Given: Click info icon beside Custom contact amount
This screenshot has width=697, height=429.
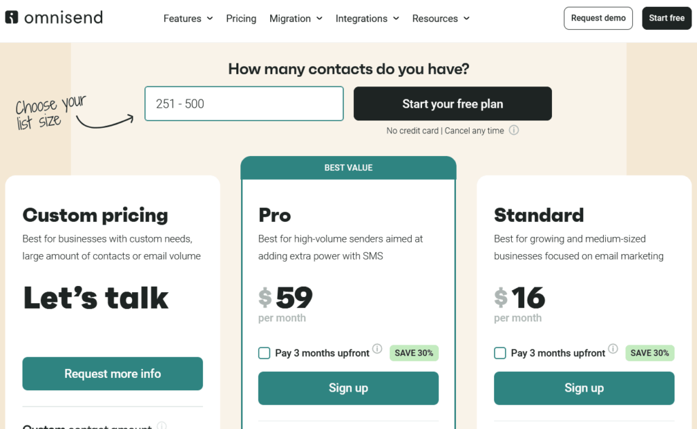Looking at the screenshot, I should point(162,426).
